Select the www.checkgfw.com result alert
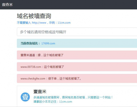This screenshot has width=137, height=107. [x=77, y=79]
